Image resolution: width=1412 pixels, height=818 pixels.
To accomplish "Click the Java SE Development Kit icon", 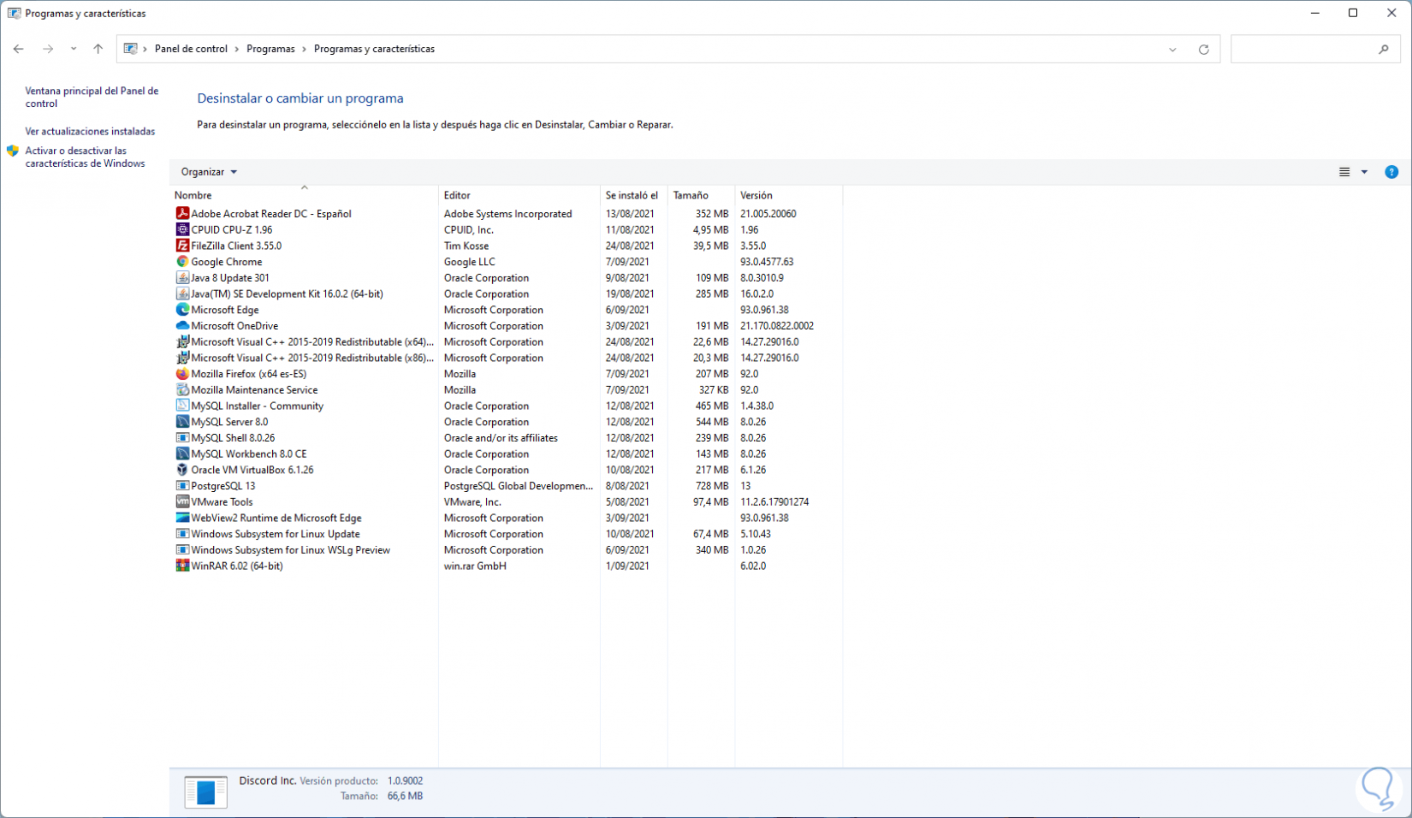I will [182, 293].
